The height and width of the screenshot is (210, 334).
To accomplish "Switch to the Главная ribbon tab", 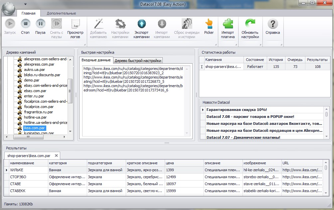I will coord(28,13).
